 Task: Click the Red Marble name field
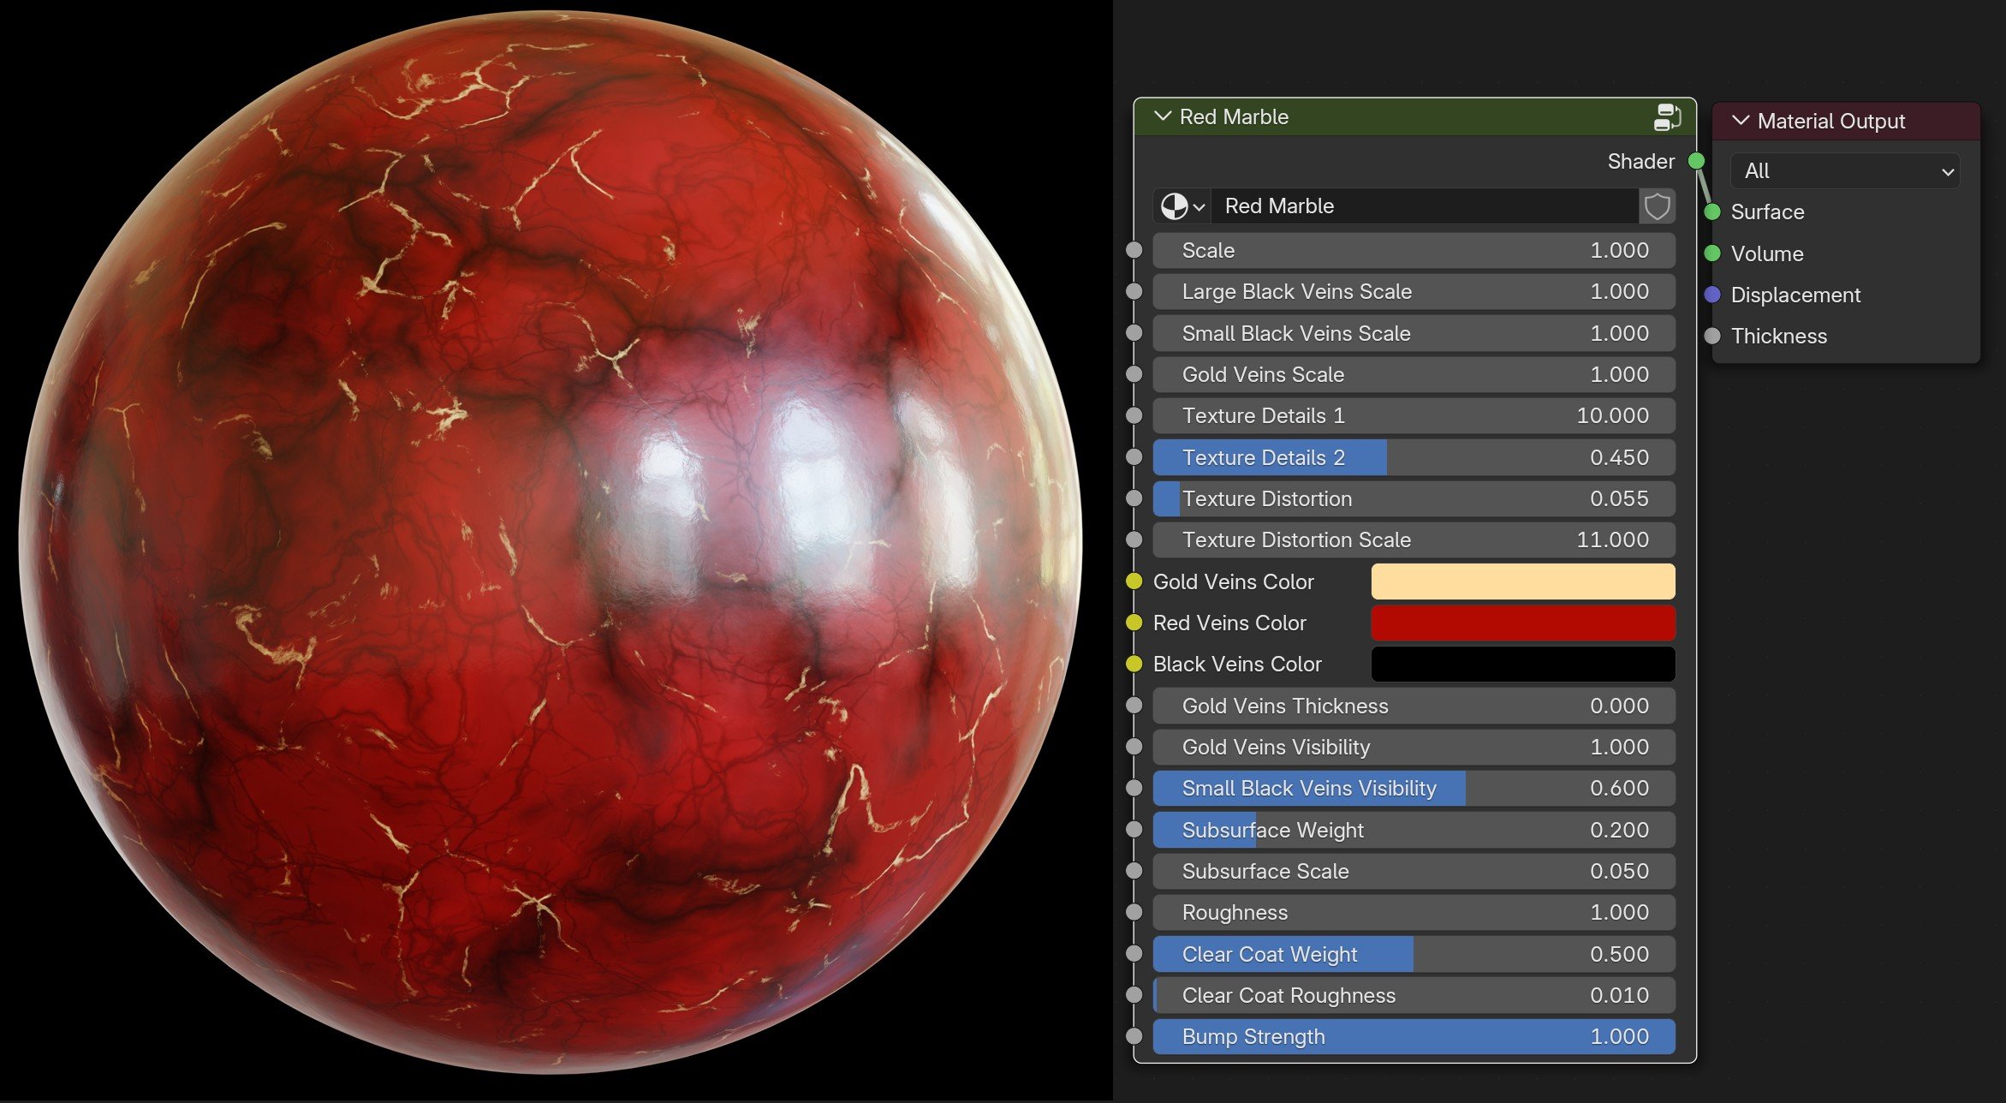(x=1421, y=206)
